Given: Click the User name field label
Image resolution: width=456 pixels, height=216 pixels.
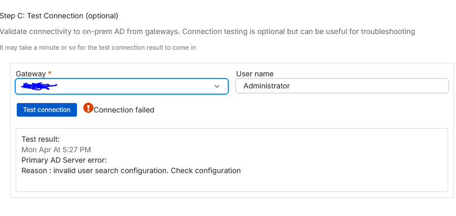Looking at the screenshot, I should 255,74.
